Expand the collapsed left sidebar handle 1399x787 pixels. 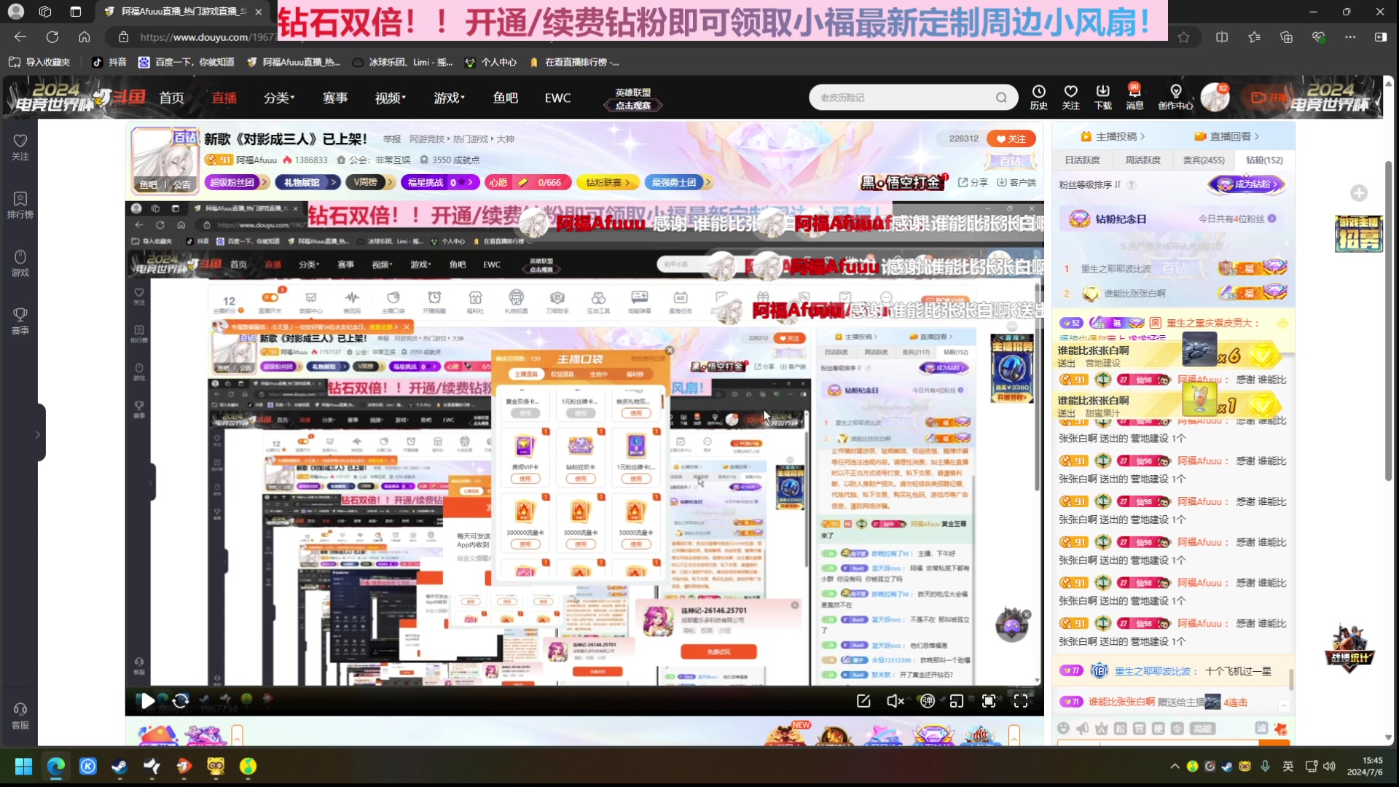pyautogui.click(x=38, y=434)
